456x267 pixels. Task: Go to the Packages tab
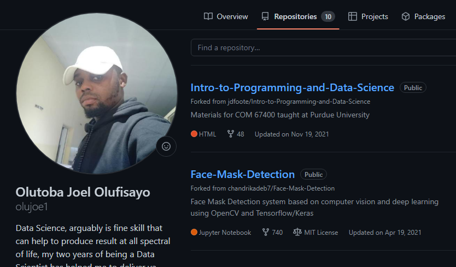[423, 16]
